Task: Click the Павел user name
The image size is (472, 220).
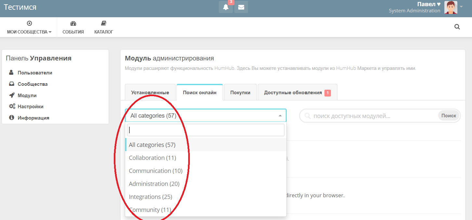Action: [429, 4]
